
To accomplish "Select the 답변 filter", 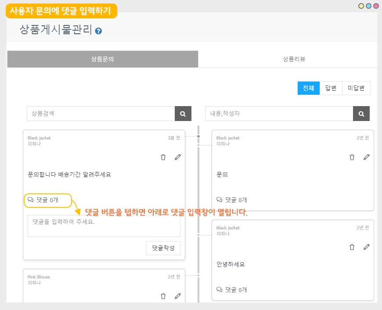I will point(331,88).
